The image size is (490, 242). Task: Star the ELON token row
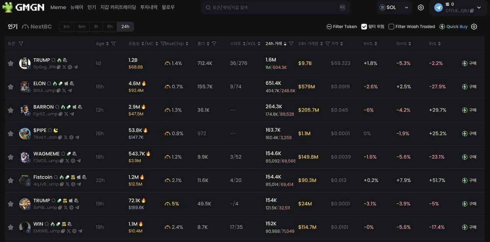11,87
